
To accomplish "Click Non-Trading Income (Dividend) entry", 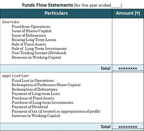I will [x=39, y=53].
